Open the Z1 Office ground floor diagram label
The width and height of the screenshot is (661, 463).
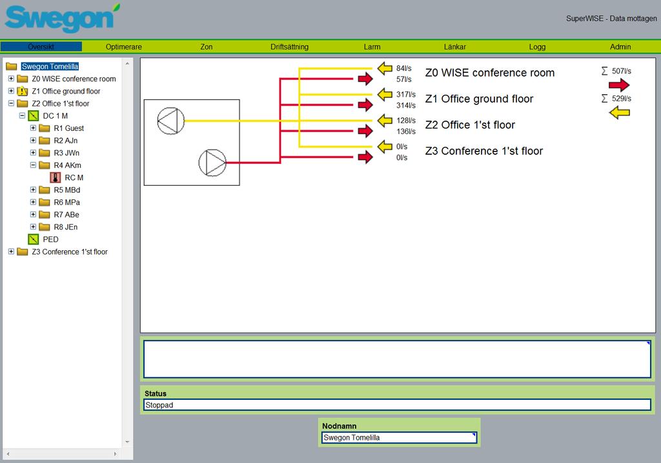(x=479, y=99)
